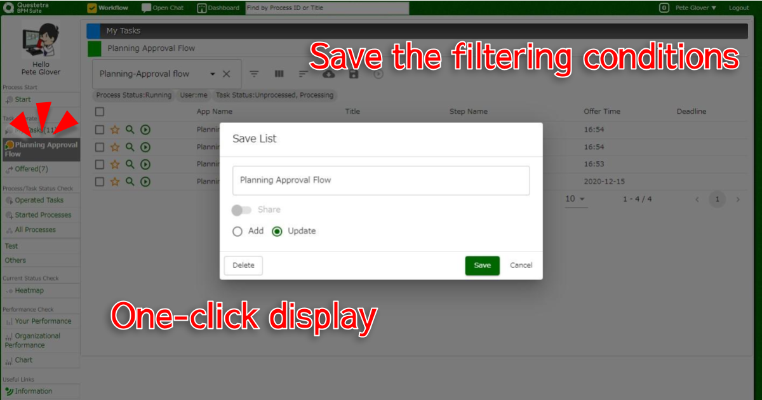Viewport: 762px width, 400px height.
Task: Click the green Save button
Action: point(482,265)
